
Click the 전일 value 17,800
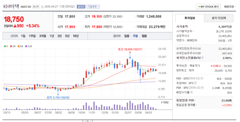(70, 17)
